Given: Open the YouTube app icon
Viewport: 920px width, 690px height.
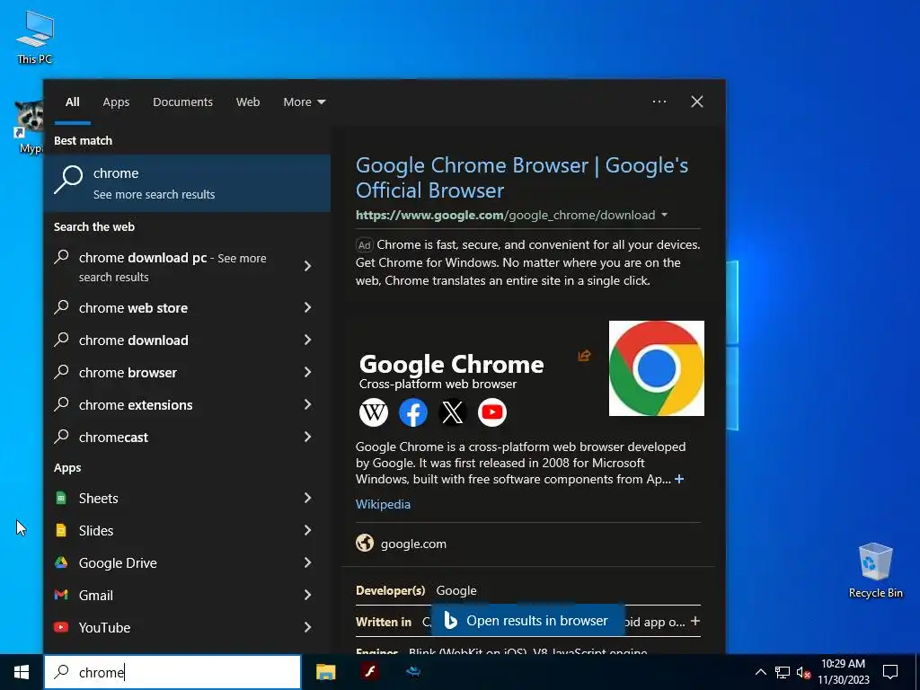Looking at the screenshot, I should pyautogui.click(x=61, y=627).
